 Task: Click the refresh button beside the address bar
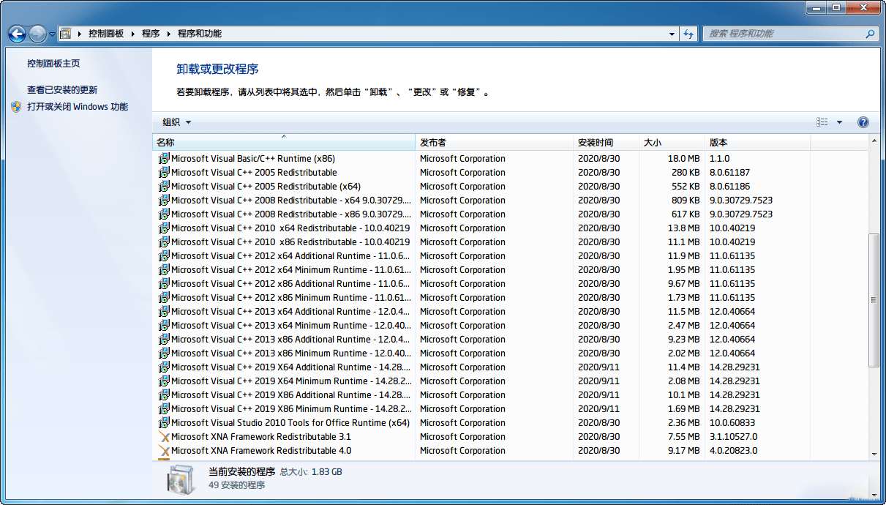point(688,34)
